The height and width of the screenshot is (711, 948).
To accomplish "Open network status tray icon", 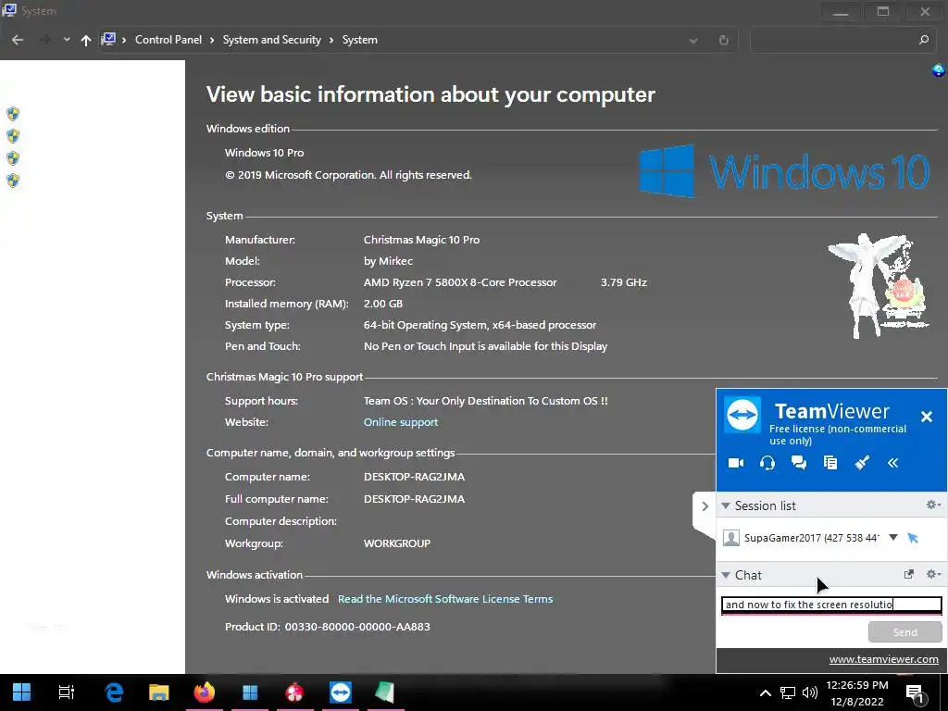I will [x=787, y=692].
